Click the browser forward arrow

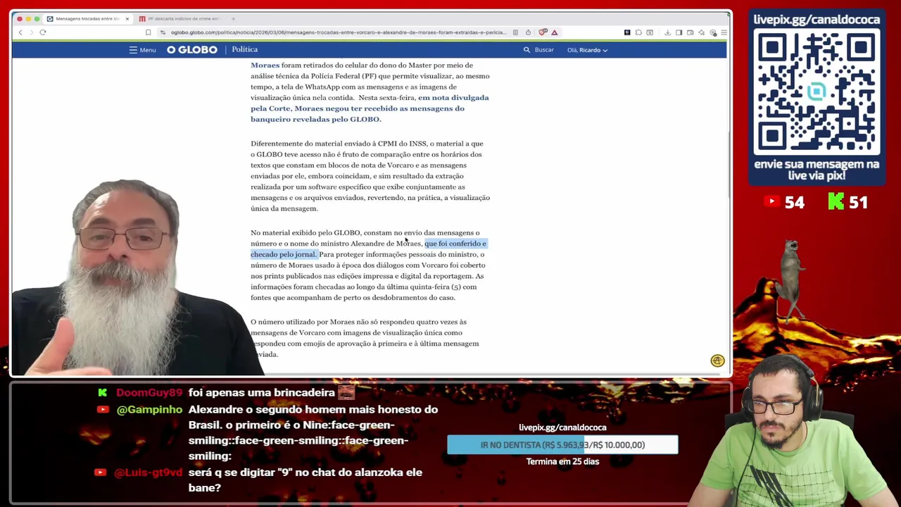(30, 32)
